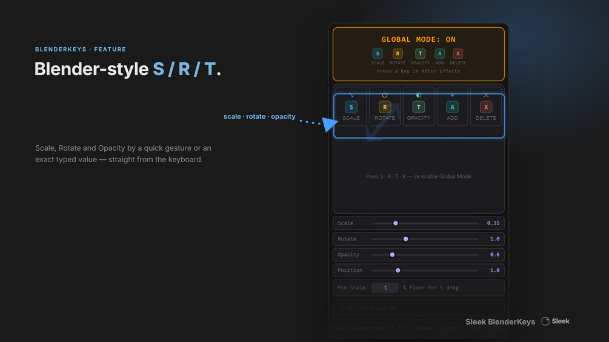This screenshot has width=609, height=342.
Task: Click the 'Sleek_BlenderKeys_v0.7.2' version text
Action: pyautogui.click(x=370, y=328)
